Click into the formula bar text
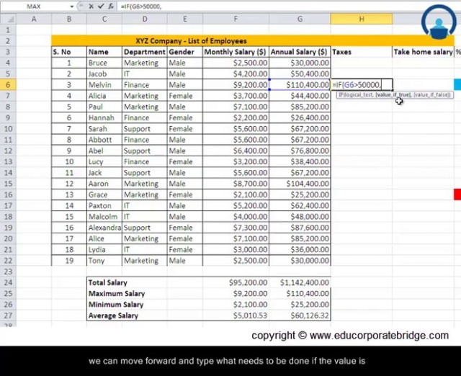 pyautogui.click(x=141, y=6)
